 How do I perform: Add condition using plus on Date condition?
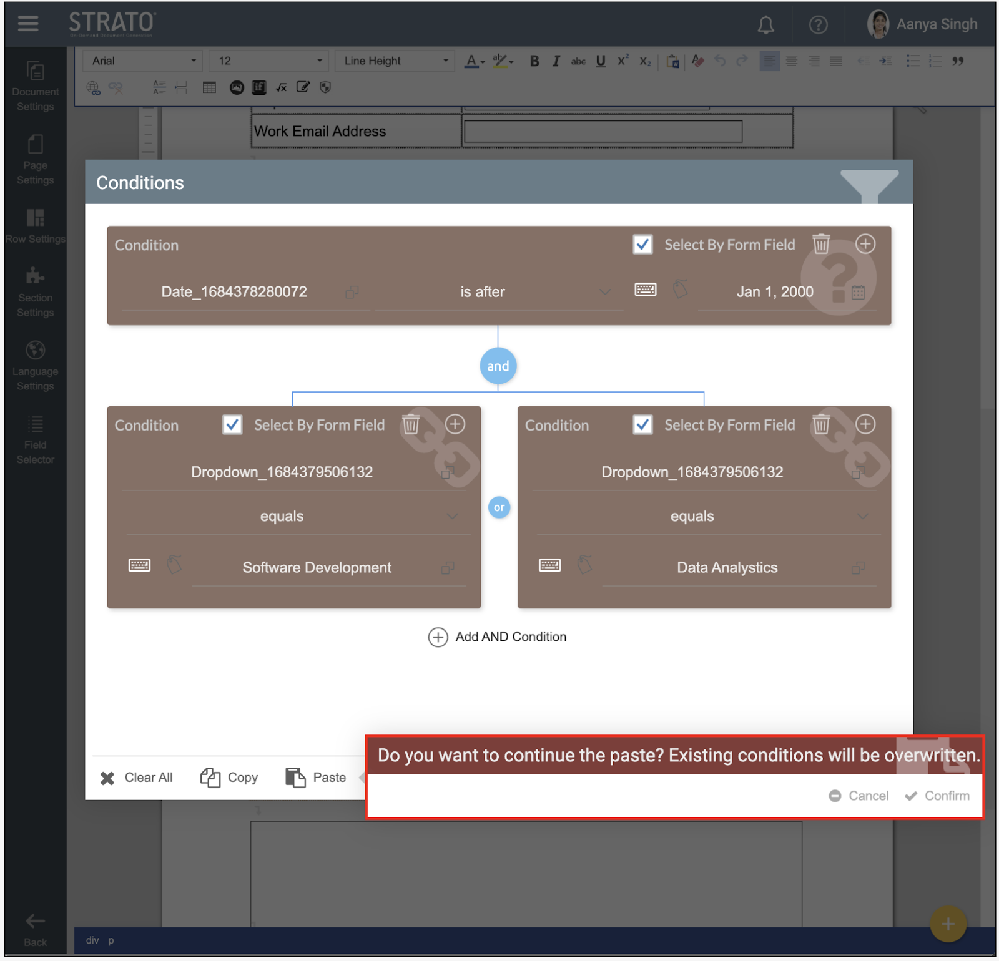coord(865,244)
